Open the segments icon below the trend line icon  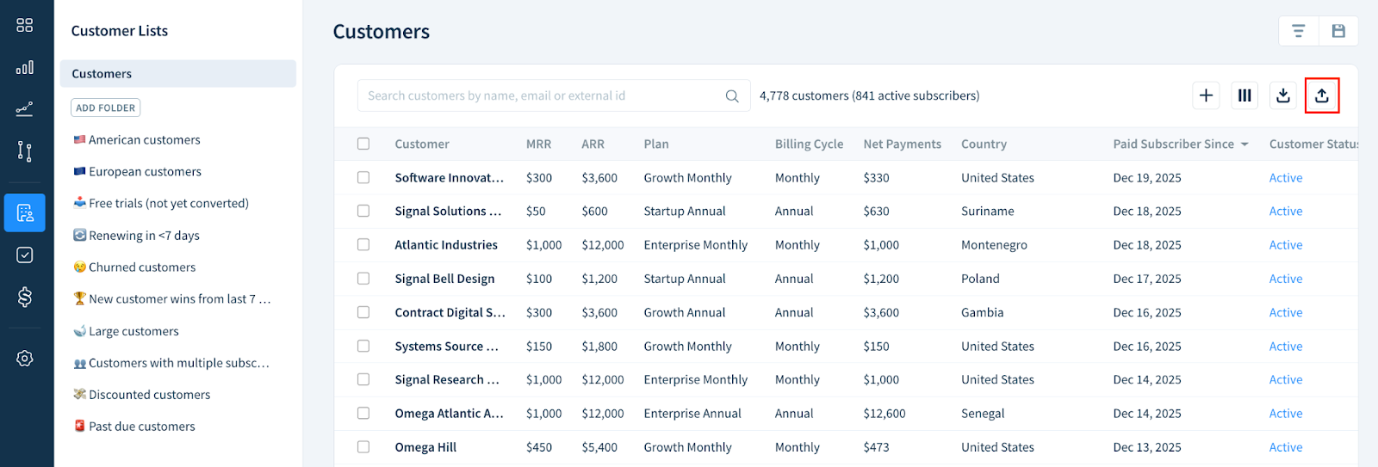click(x=25, y=152)
